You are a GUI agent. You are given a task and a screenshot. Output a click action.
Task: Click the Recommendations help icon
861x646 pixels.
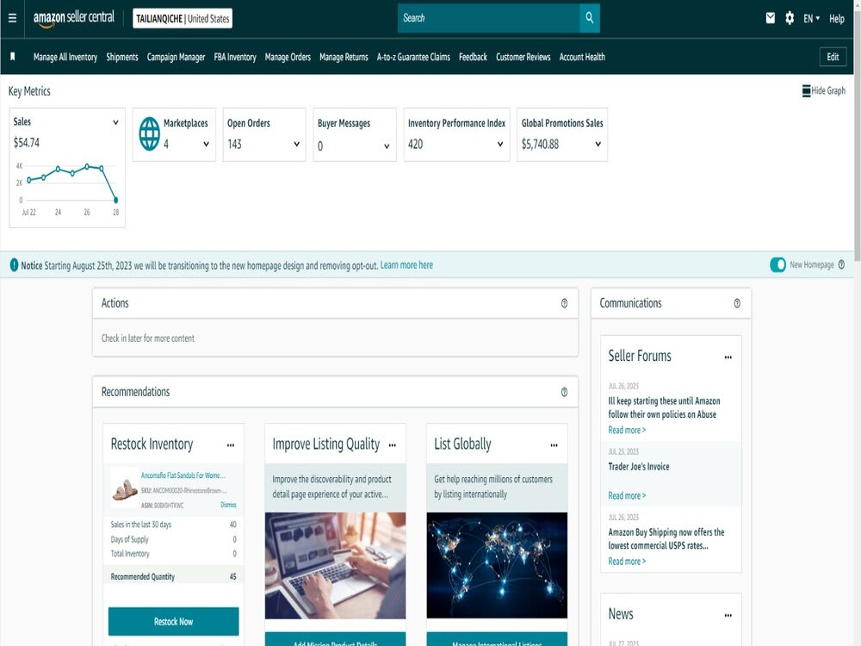pyautogui.click(x=564, y=392)
